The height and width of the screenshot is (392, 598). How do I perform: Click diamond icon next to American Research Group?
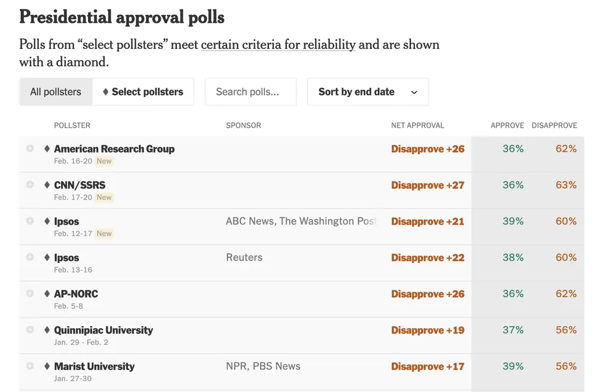pyautogui.click(x=47, y=149)
